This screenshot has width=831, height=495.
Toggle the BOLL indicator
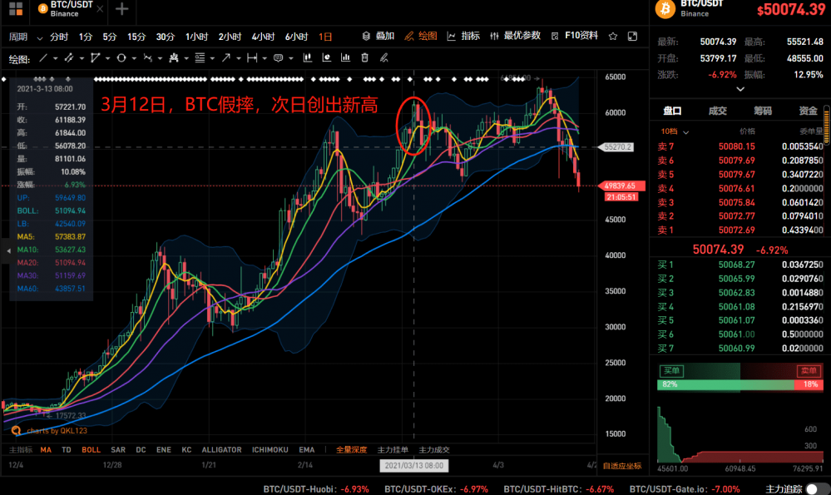point(91,449)
